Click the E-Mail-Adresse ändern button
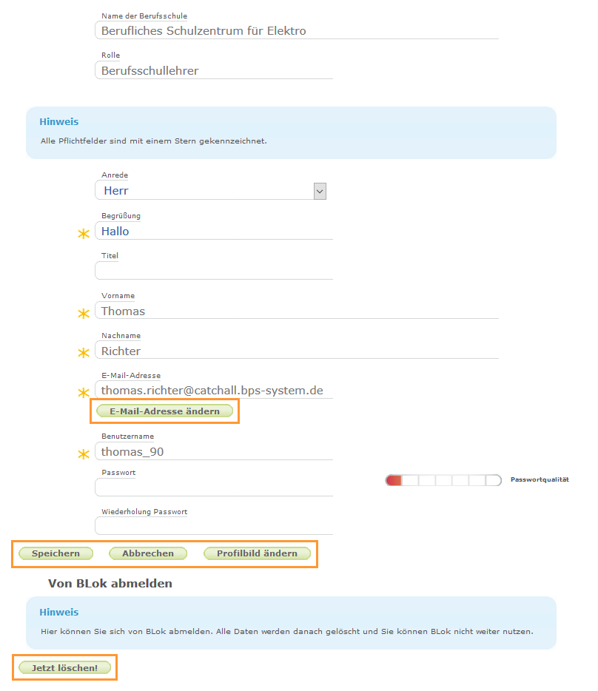This screenshot has width=598, height=691. 164,411
